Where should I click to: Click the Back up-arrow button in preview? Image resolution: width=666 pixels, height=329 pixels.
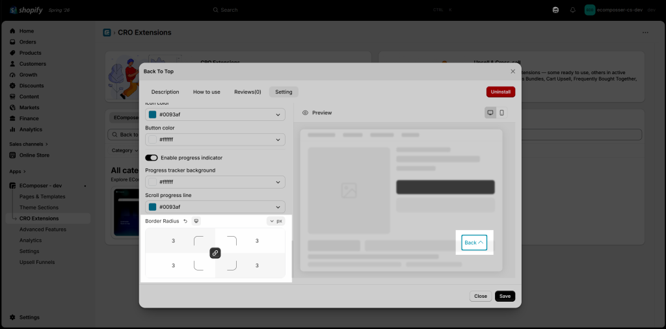click(x=474, y=243)
